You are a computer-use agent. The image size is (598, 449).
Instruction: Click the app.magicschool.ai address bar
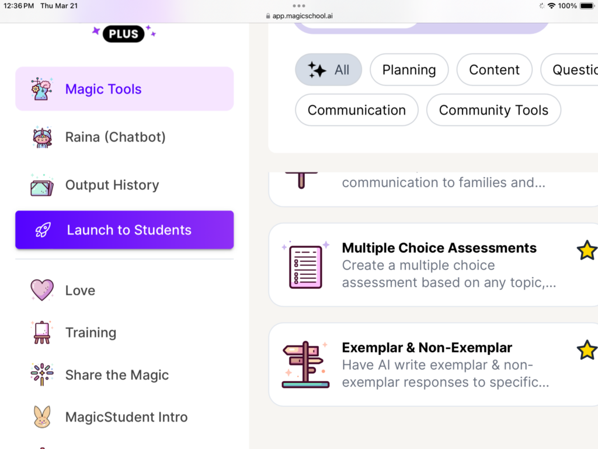(x=299, y=16)
